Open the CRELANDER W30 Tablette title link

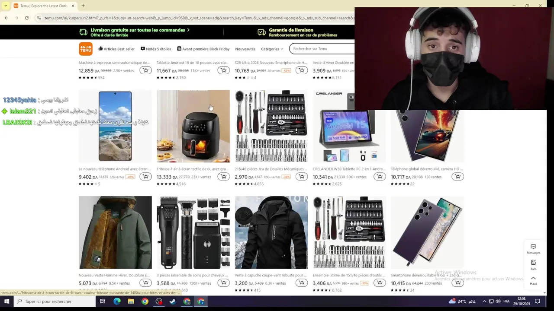click(349, 169)
